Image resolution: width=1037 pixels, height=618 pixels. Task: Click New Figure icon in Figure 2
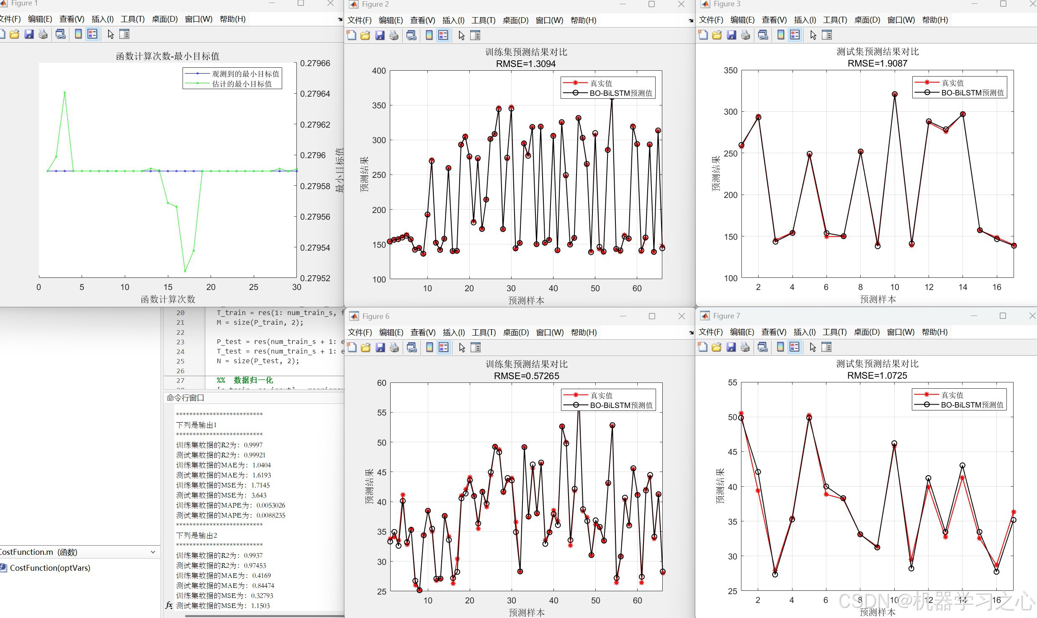[x=352, y=36]
